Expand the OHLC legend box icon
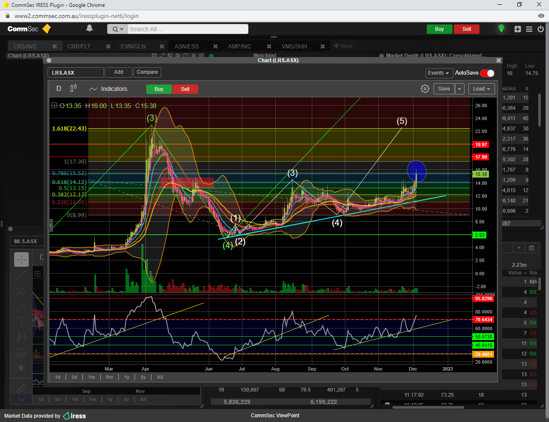The width and height of the screenshot is (549, 422). click(54, 105)
